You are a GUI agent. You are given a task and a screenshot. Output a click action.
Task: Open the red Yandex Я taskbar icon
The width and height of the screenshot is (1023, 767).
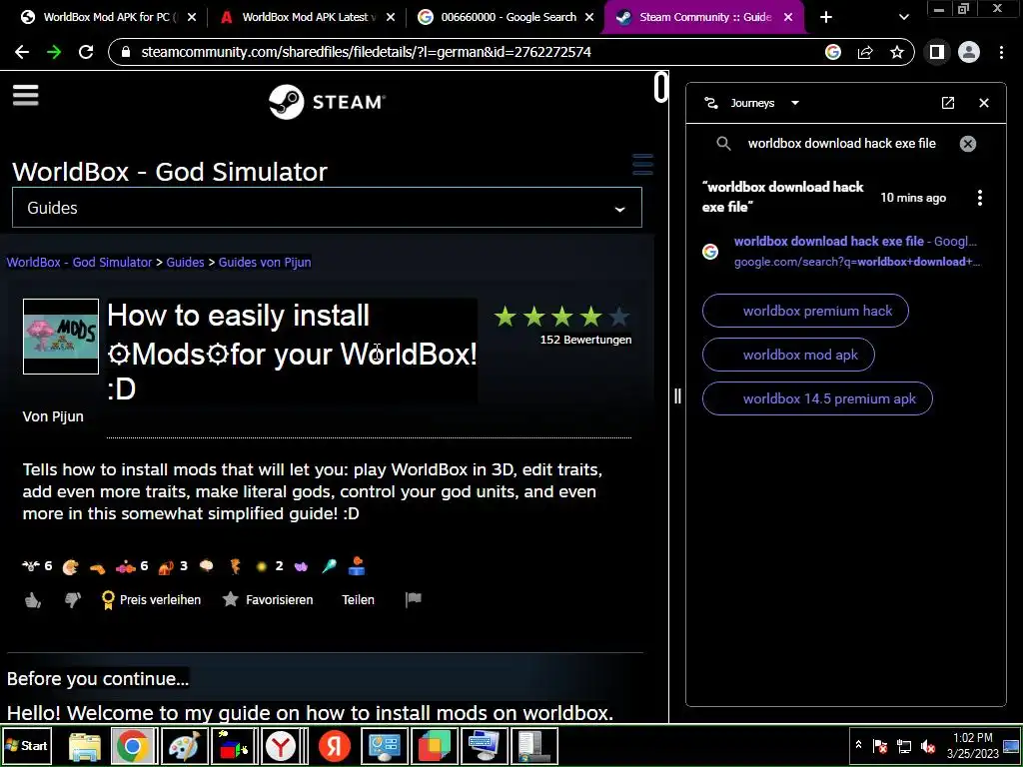coord(335,745)
